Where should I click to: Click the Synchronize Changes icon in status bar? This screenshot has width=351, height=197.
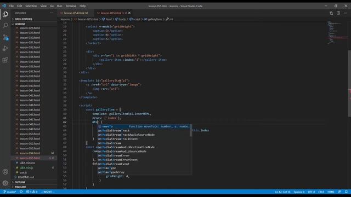[21, 192]
